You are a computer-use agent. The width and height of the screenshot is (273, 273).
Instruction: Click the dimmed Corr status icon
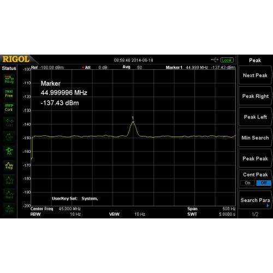(9, 122)
